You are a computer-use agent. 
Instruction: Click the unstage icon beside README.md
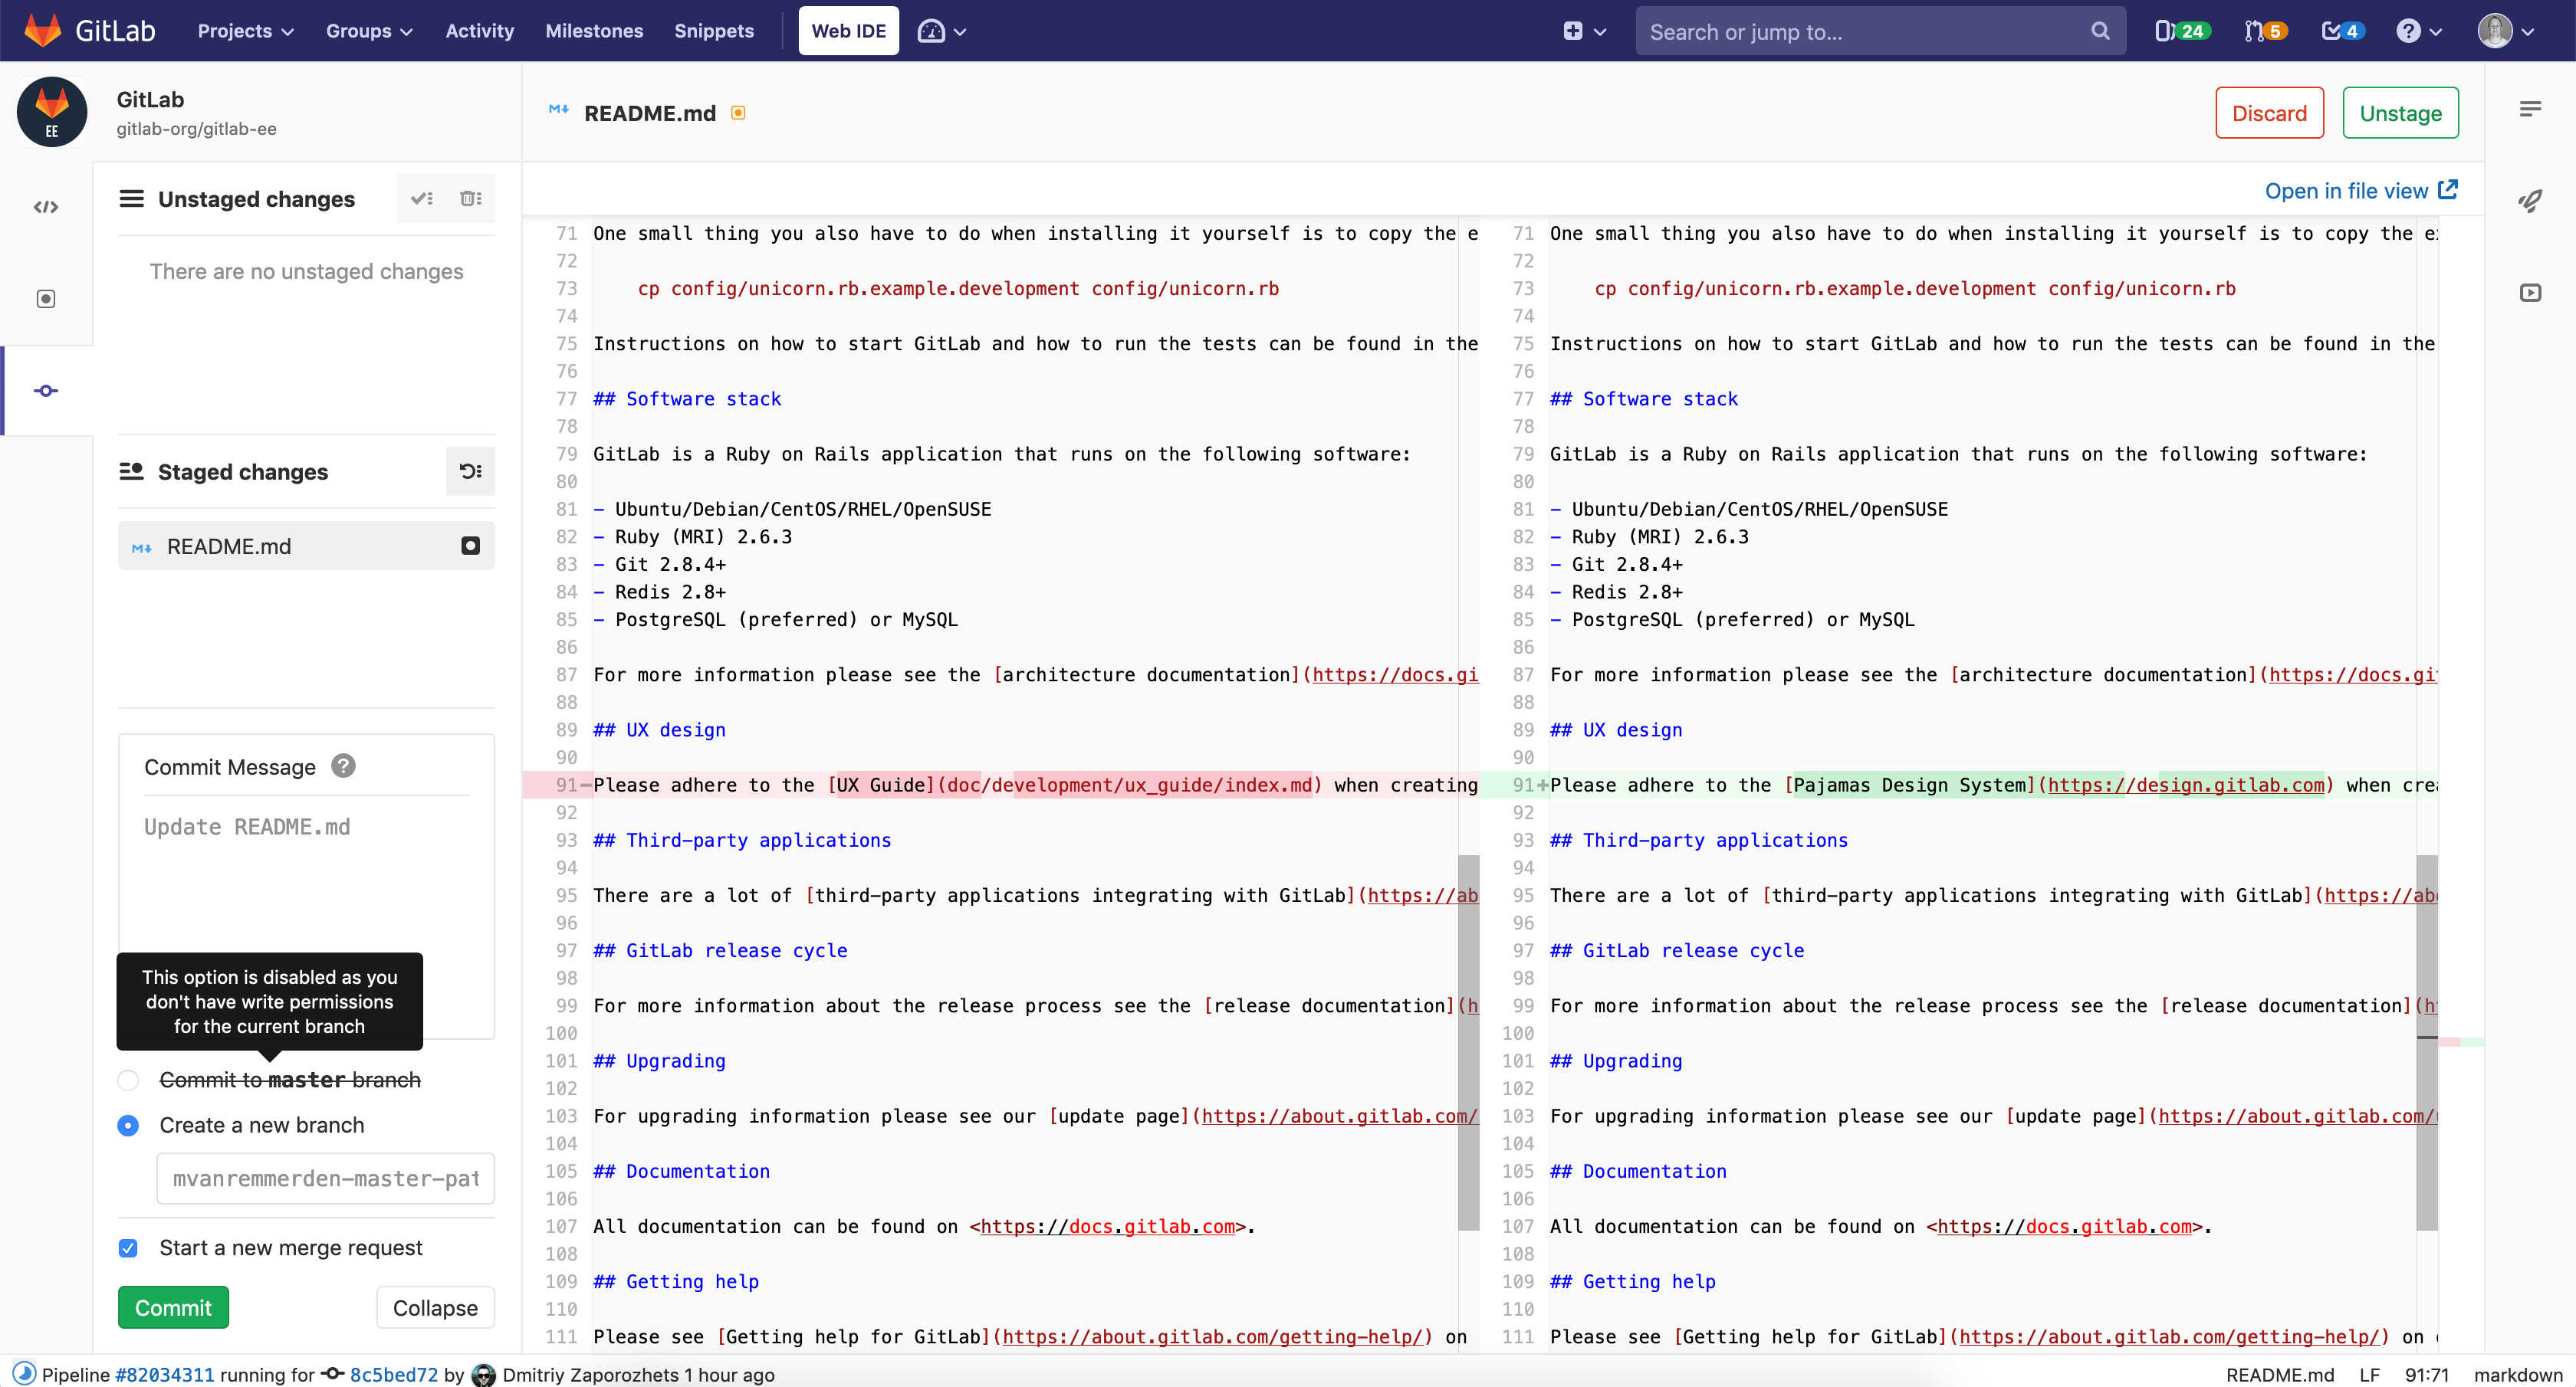(x=470, y=546)
